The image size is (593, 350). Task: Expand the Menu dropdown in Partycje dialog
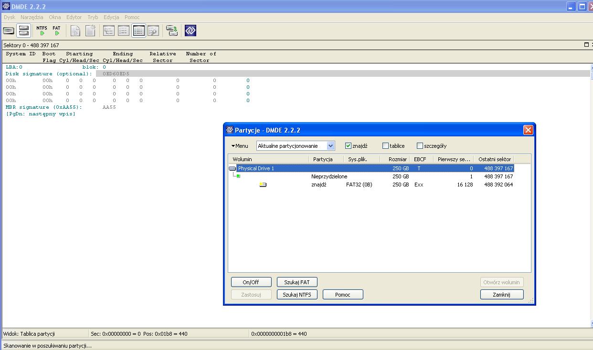point(240,146)
